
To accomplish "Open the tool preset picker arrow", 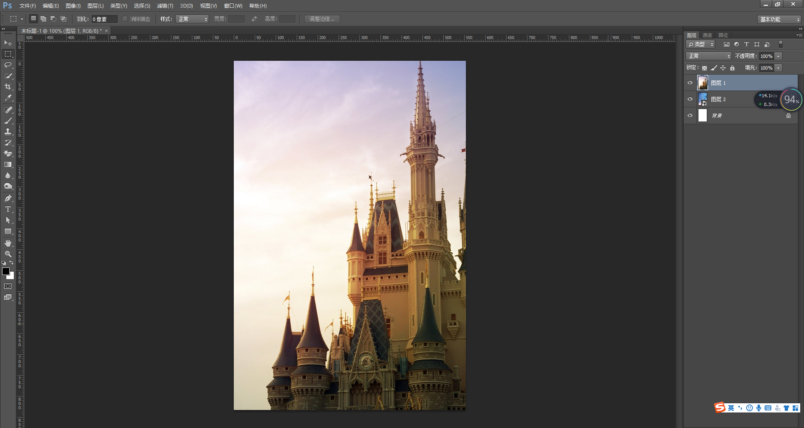I will click(x=22, y=19).
